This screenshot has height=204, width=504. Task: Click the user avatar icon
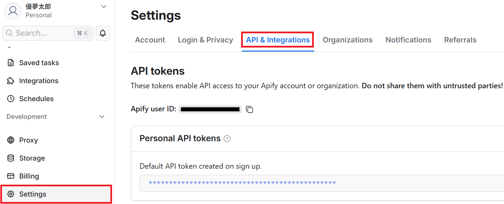coord(13,11)
